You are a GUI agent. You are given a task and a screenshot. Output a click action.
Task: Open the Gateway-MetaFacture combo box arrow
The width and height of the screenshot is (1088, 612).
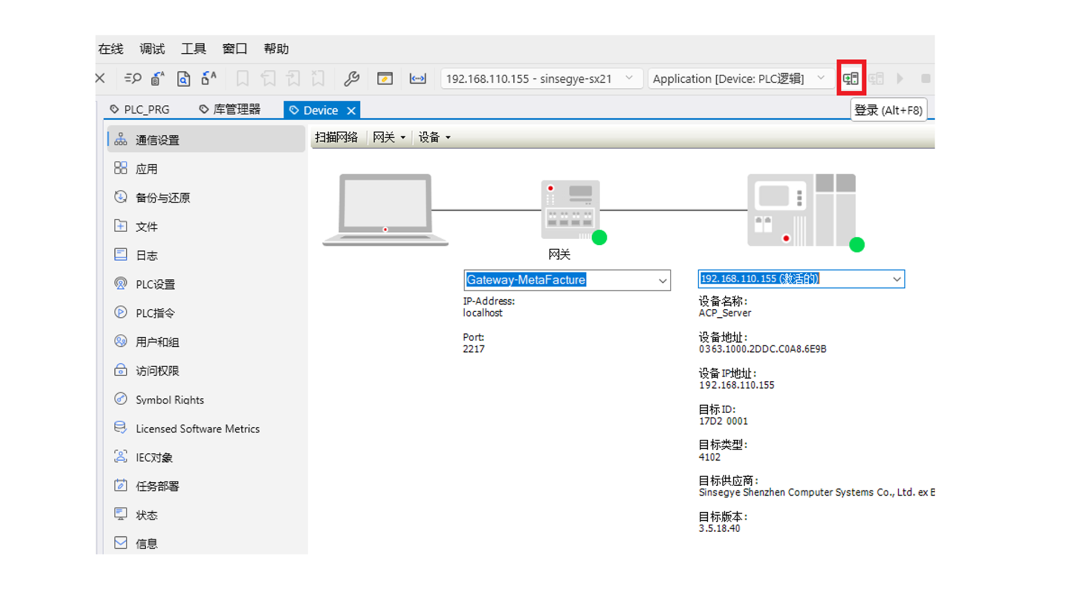click(x=662, y=280)
